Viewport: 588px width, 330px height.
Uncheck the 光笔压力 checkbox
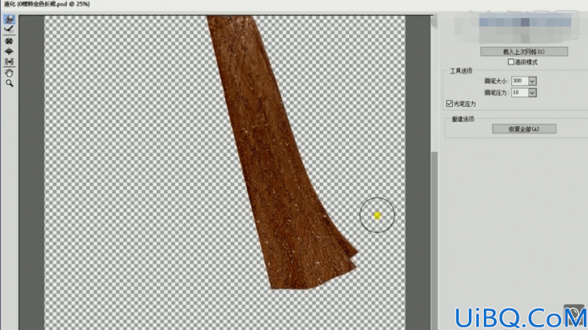[450, 103]
